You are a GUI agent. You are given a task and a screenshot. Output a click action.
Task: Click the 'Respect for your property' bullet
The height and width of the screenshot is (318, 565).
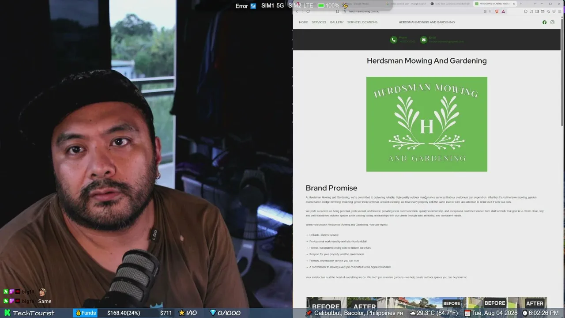[x=337, y=254]
